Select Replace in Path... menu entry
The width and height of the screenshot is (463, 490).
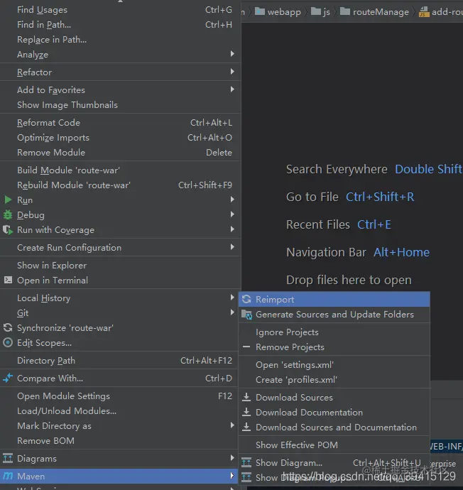120,40
